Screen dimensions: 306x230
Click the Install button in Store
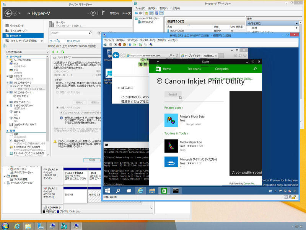[x=173, y=94]
